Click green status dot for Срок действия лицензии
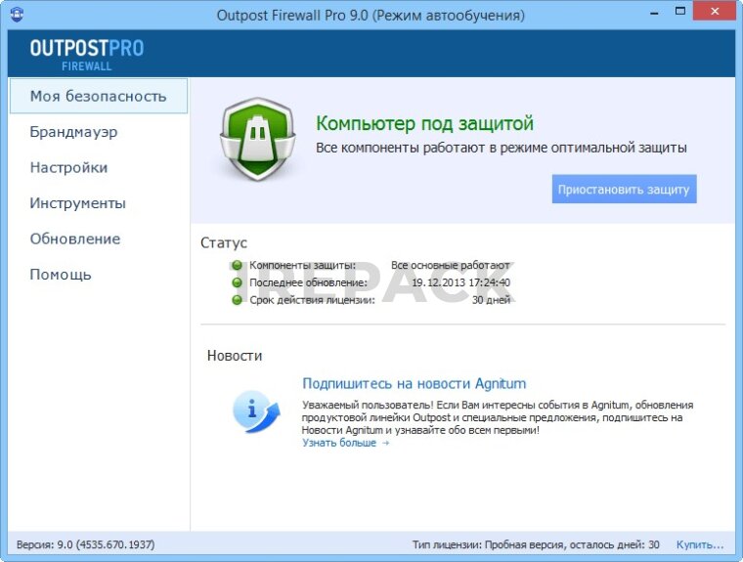Screen dimensions: 743x562 click(237, 300)
